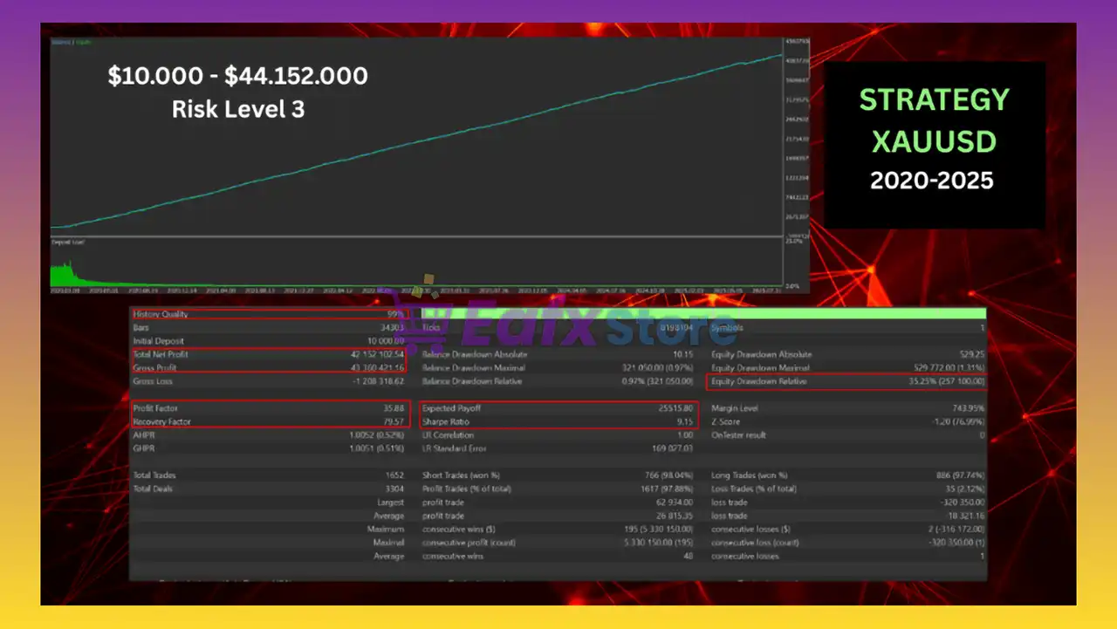This screenshot has width=1117, height=629.
Task: Click the Total Trades row
Action: point(269,475)
